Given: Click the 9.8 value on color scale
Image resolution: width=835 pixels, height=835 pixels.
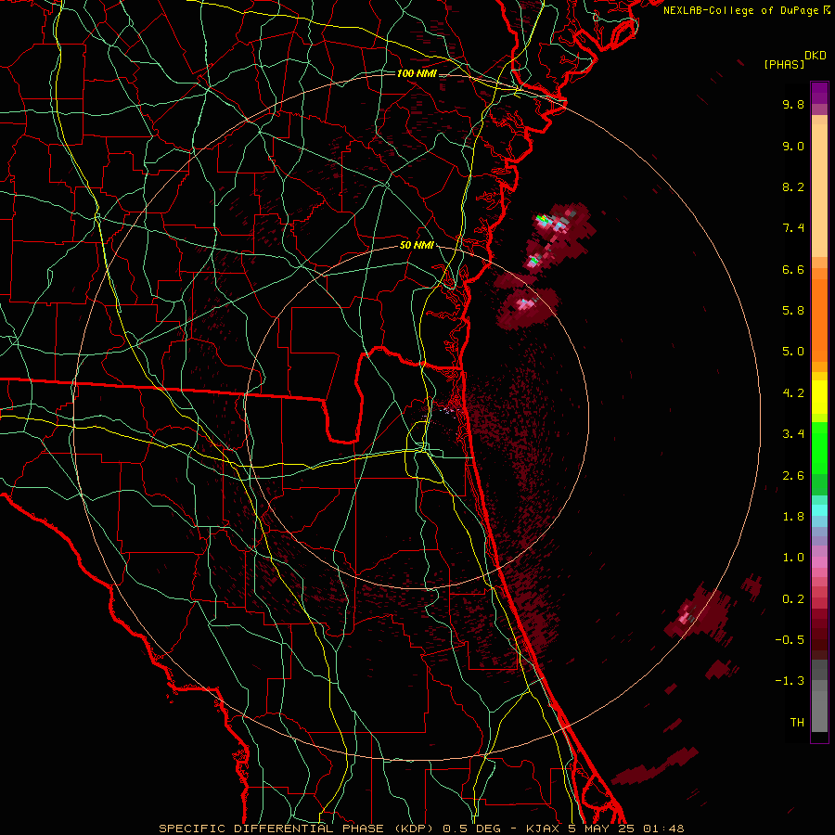Looking at the screenshot, I should tap(793, 104).
